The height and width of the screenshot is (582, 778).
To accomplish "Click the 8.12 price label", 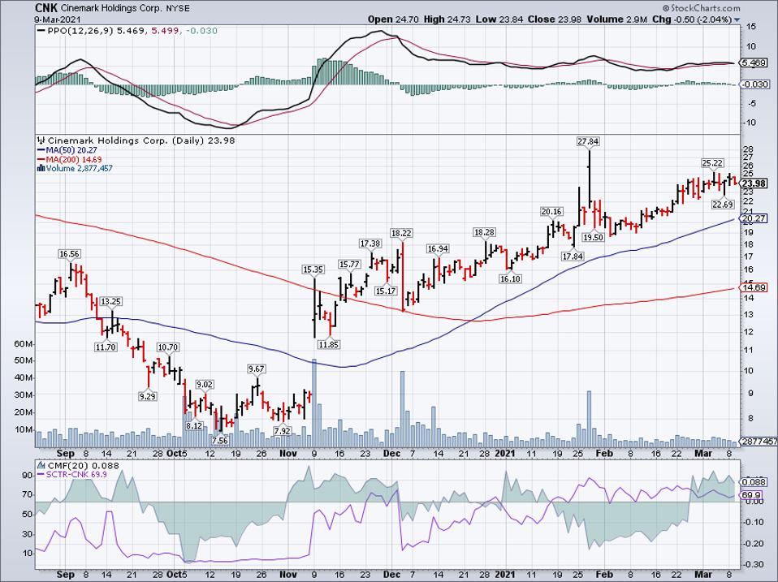I will (x=194, y=425).
